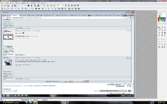
Task: Click the Open file folder icon
Action: 5,5
